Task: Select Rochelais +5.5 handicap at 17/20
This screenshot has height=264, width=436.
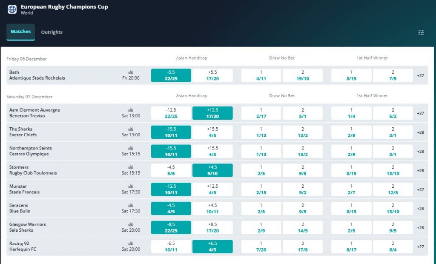Action: [212, 75]
